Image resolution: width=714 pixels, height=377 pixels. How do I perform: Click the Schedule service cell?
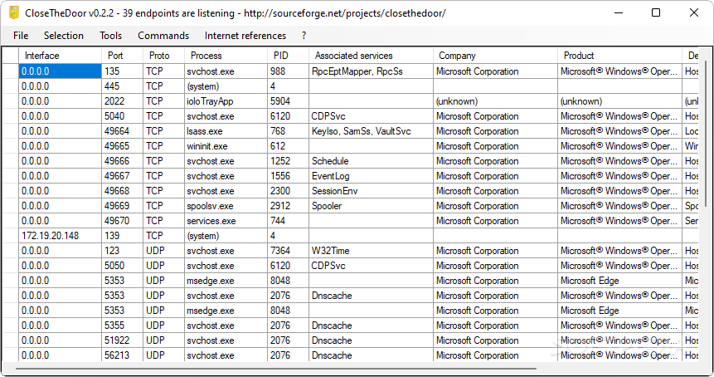371,161
